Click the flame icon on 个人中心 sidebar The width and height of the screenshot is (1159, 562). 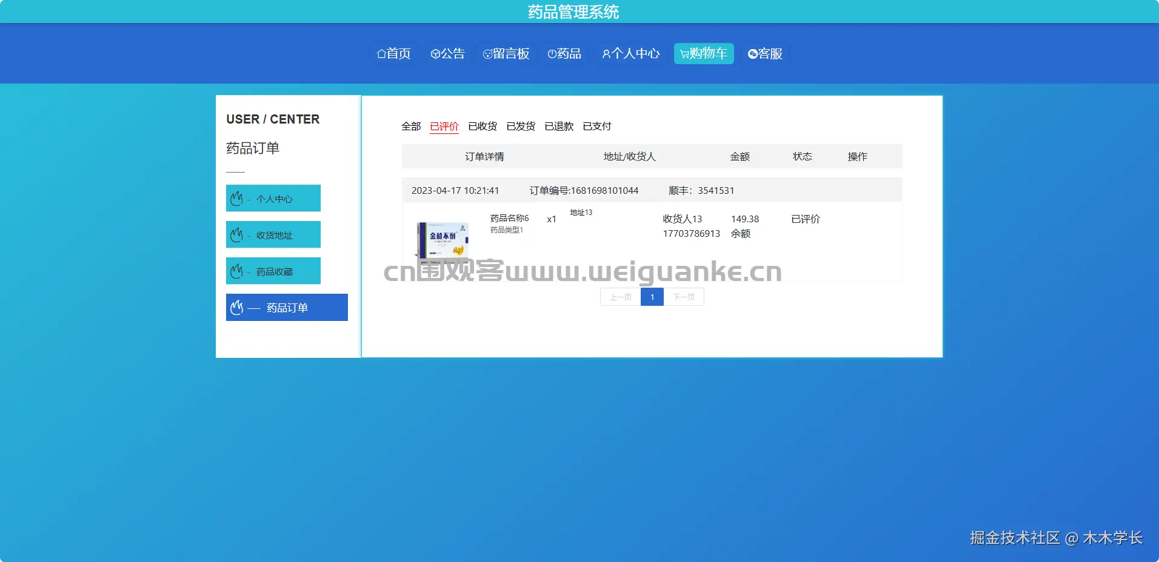(237, 198)
